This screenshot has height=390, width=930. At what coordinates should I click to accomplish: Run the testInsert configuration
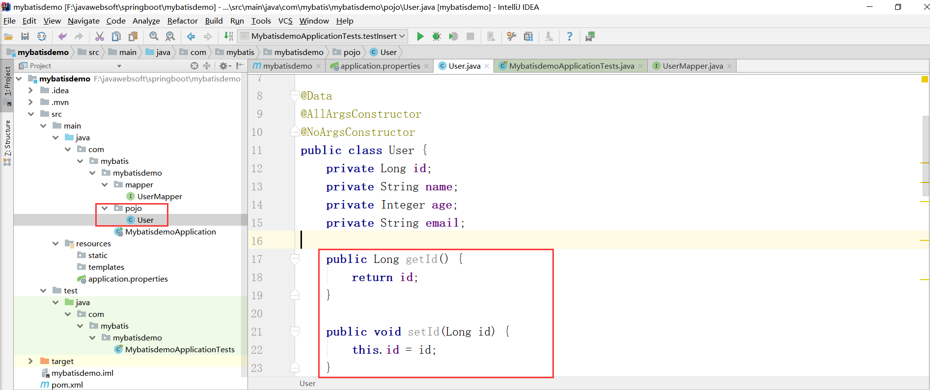tap(420, 36)
